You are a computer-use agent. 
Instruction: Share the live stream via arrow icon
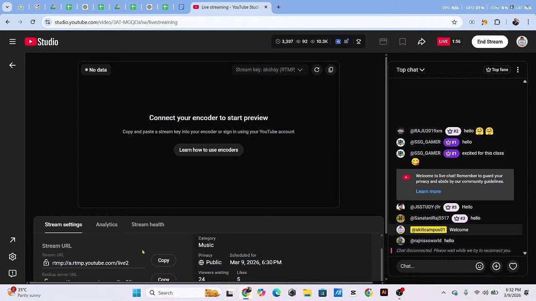click(x=422, y=41)
